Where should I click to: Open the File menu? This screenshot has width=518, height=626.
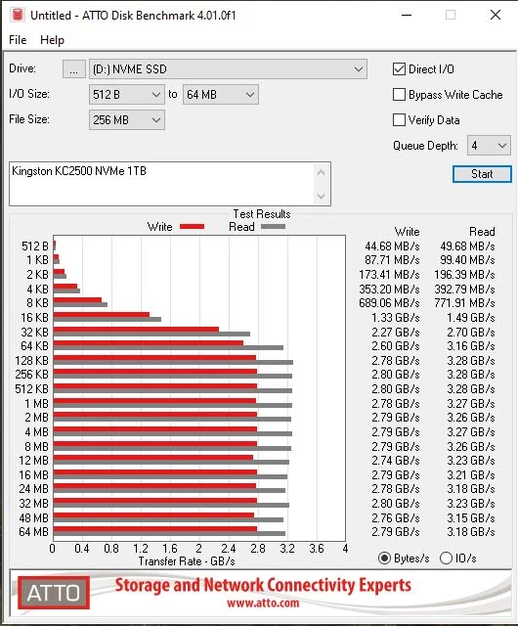18,40
